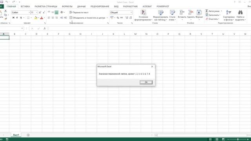Toggle bold formatting (Ж)
251x141 pixels.
coord(13,18)
